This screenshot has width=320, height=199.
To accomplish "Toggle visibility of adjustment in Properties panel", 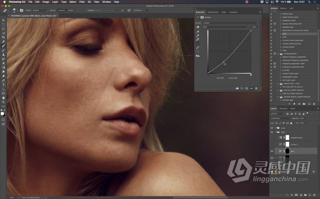I will click(251, 88).
